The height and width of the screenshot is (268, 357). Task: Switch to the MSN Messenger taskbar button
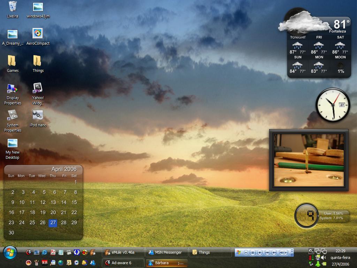pyautogui.click(x=167, y=253)
